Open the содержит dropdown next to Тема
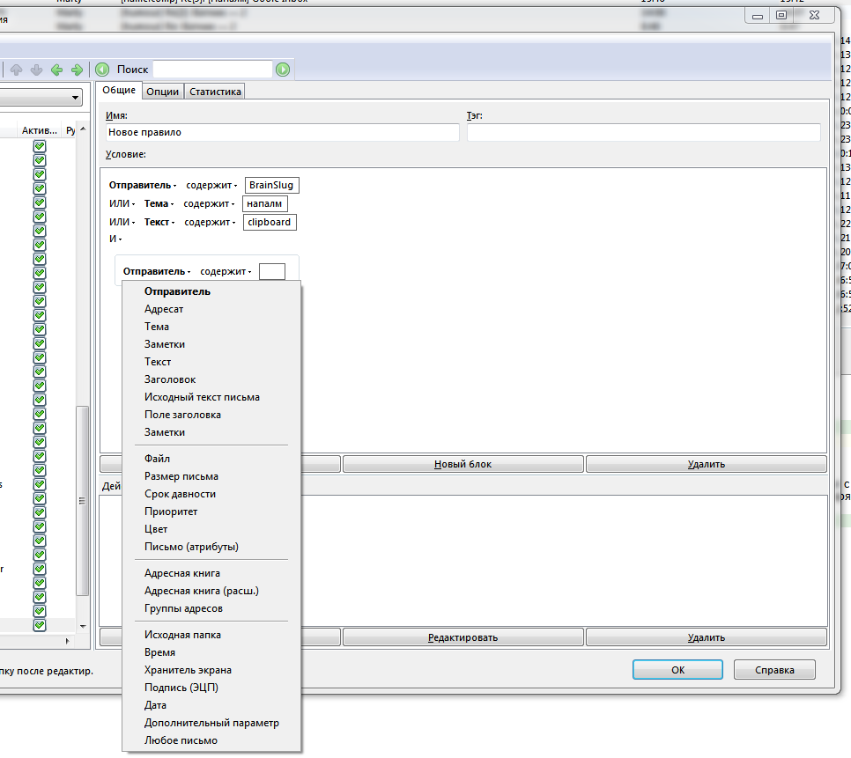 coord(211,204)
